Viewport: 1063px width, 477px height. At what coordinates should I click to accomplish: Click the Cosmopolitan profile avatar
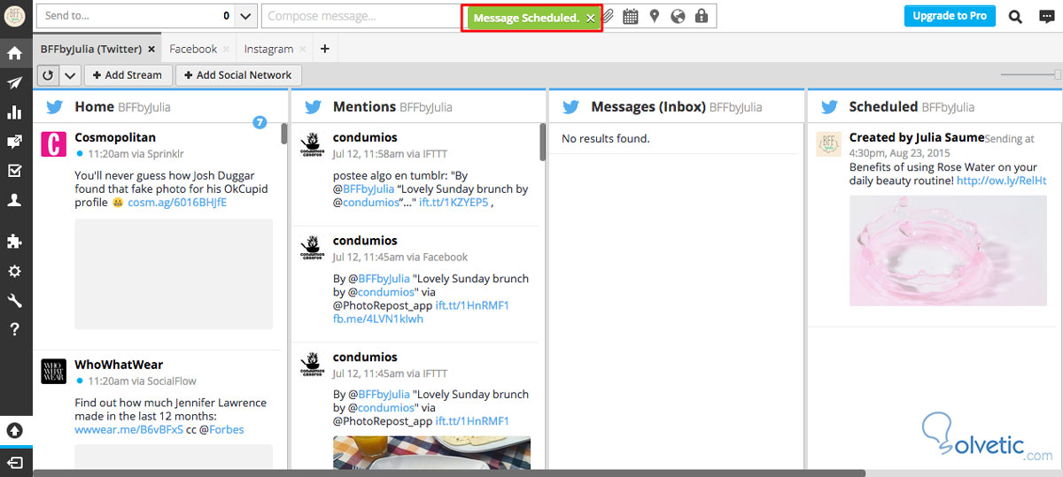click(54, 143)
